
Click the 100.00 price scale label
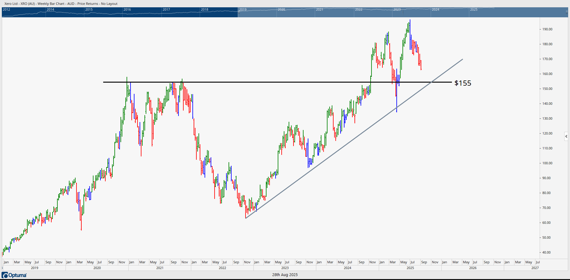(x=548, y=163)
